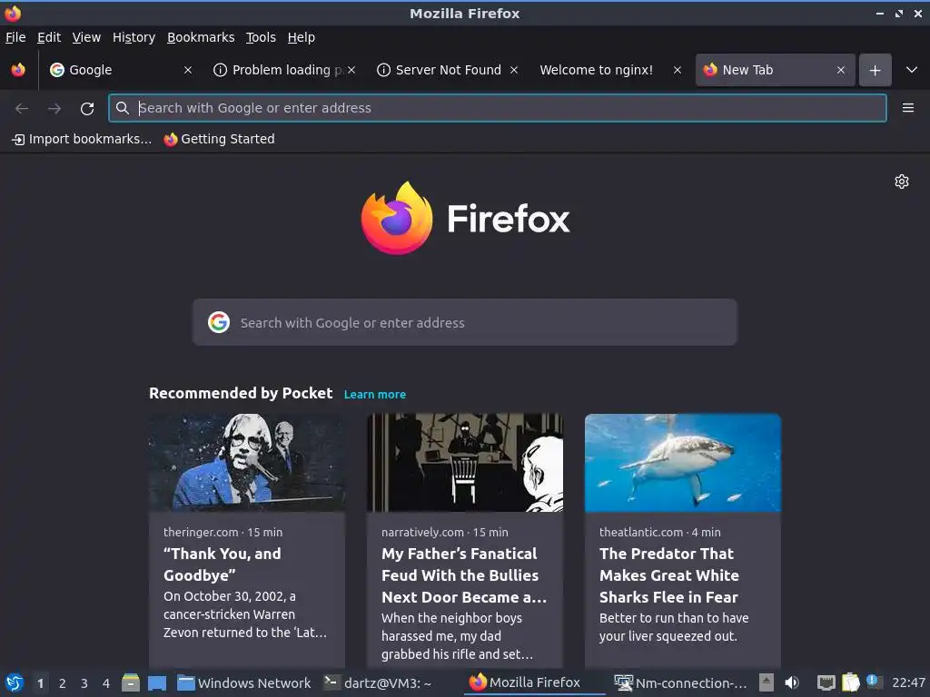The width and height of the screenshot is (930, 697).
Task: Click the 22:47 clock in the tray
Action: (x=908, y=682)
